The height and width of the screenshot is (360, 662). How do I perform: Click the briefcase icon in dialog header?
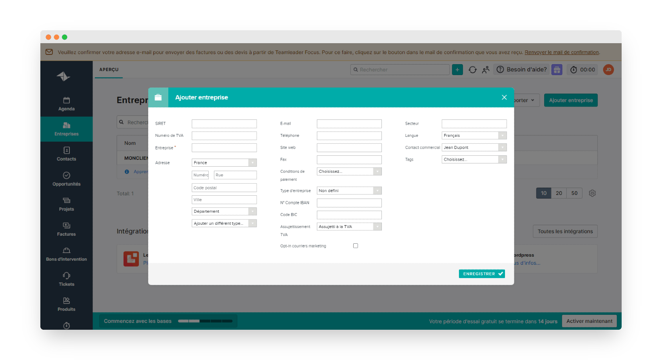158,97
